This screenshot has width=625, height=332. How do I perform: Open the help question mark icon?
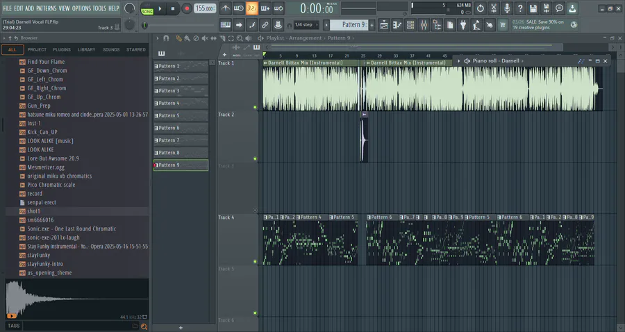point(519,8)
